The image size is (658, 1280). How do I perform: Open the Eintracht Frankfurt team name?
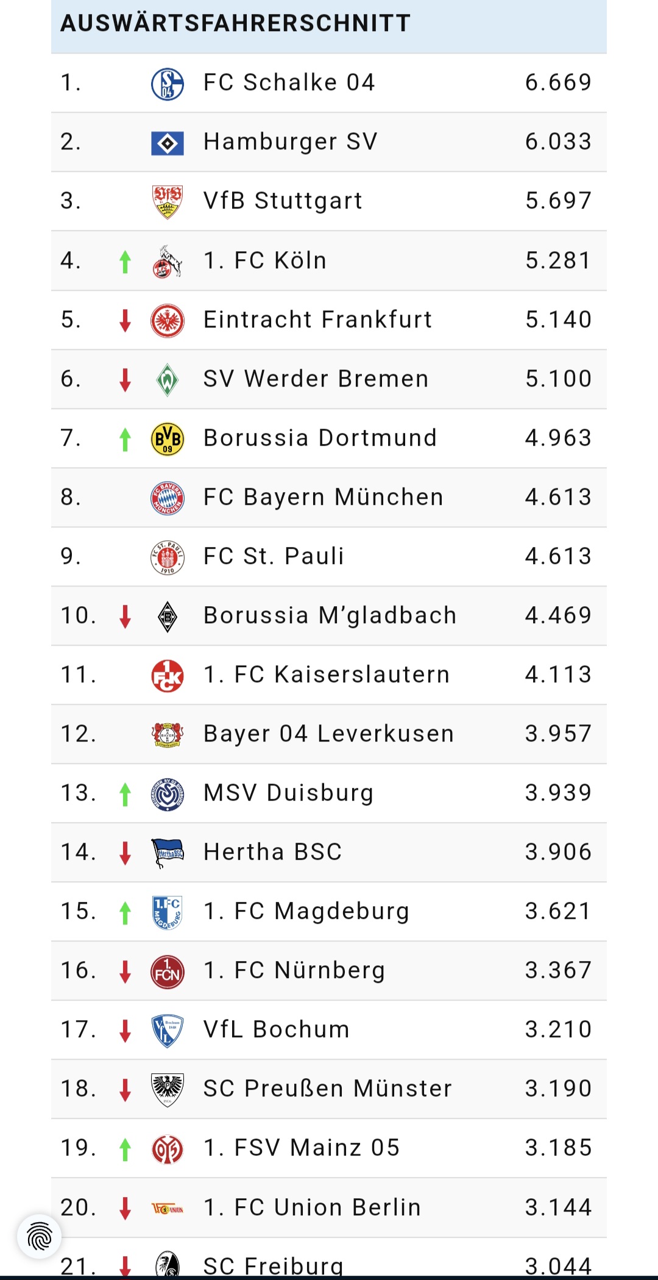317,320
